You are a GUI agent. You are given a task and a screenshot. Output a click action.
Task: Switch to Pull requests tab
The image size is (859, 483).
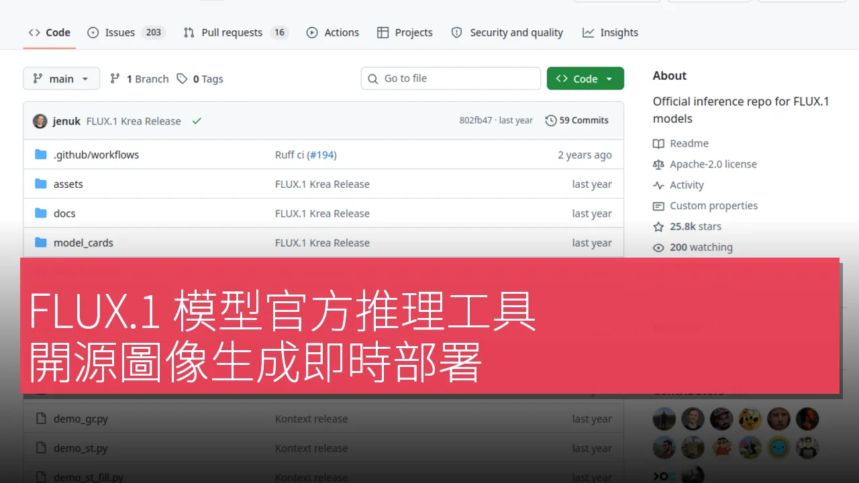point(236,32)
